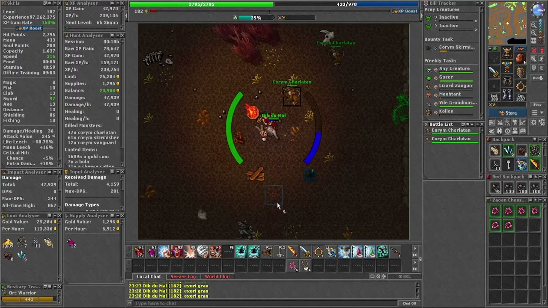Toggle chase opponent running figure
This screenshot has width=548, height=308.
coord(542,59)
